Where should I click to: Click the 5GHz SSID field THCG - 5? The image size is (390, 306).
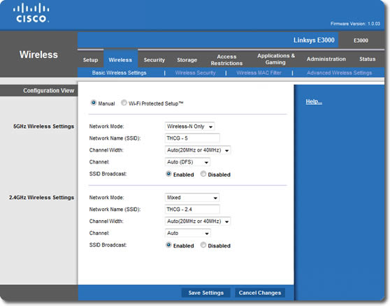[x=192, y=138]
